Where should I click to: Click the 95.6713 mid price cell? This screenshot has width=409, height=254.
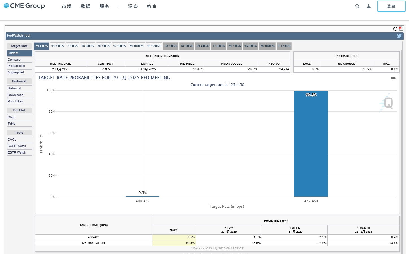187,69
